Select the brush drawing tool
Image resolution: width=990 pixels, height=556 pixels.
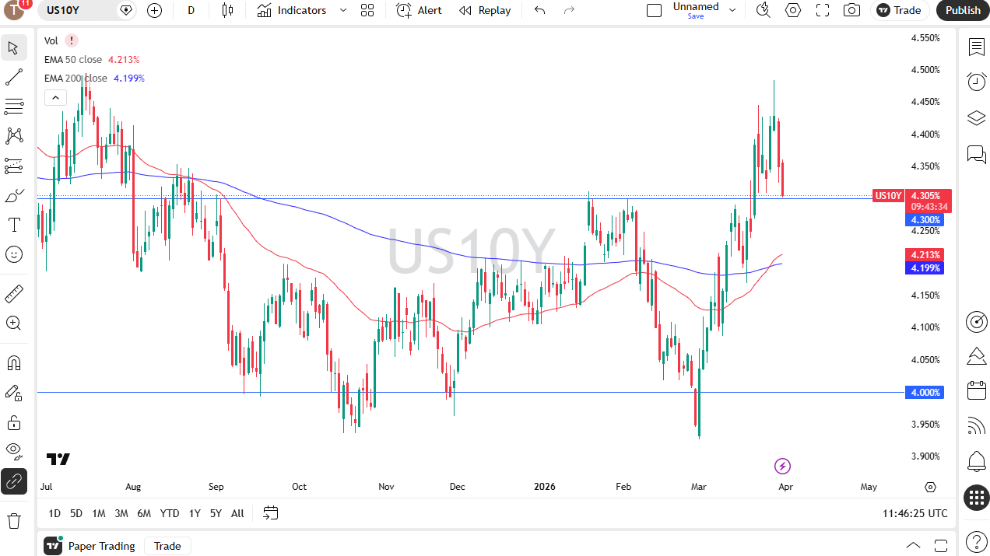click(14, 195)
